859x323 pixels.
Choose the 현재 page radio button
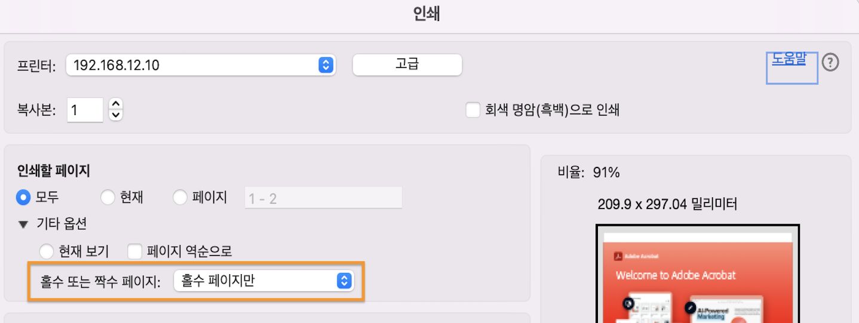[108, 197]
